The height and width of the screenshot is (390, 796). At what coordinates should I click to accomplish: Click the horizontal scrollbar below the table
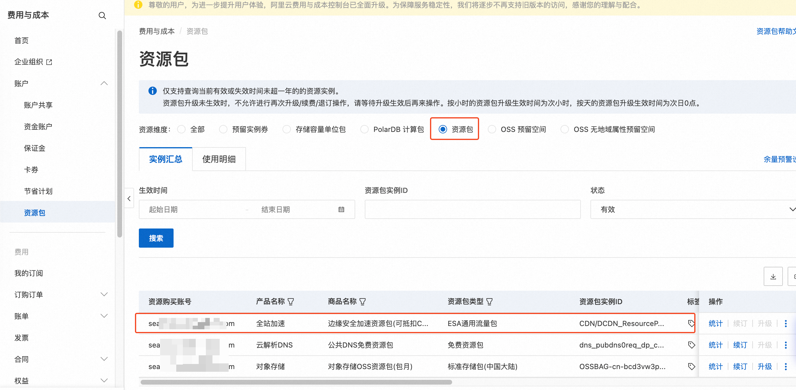pyautogui.click(x=296, y=382)
